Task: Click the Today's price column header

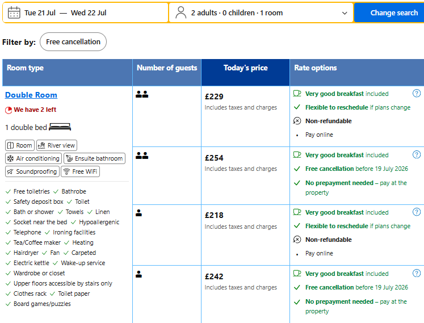Action: pyautogui.click(x=246, y=73)
